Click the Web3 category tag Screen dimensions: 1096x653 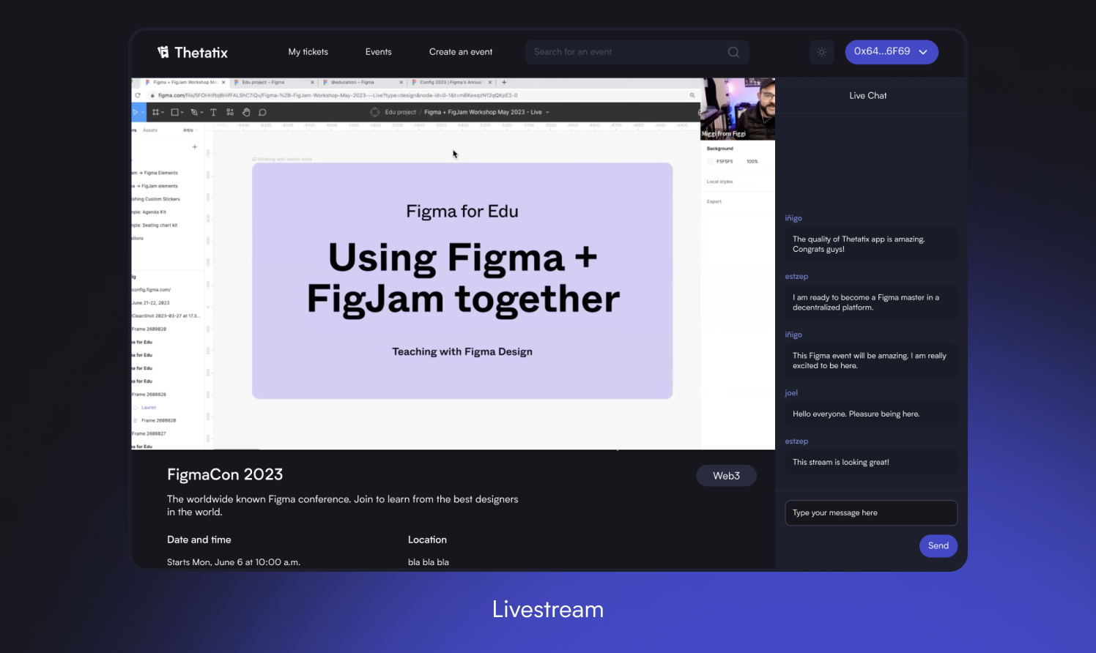point(726,476)
